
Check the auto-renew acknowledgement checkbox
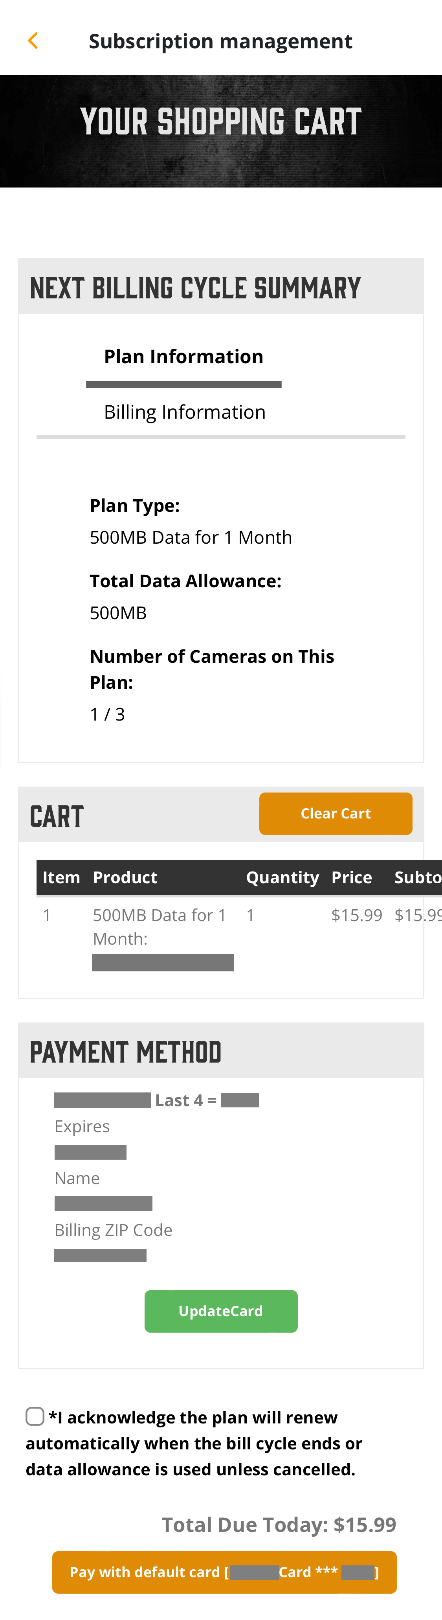[35, 1416]
